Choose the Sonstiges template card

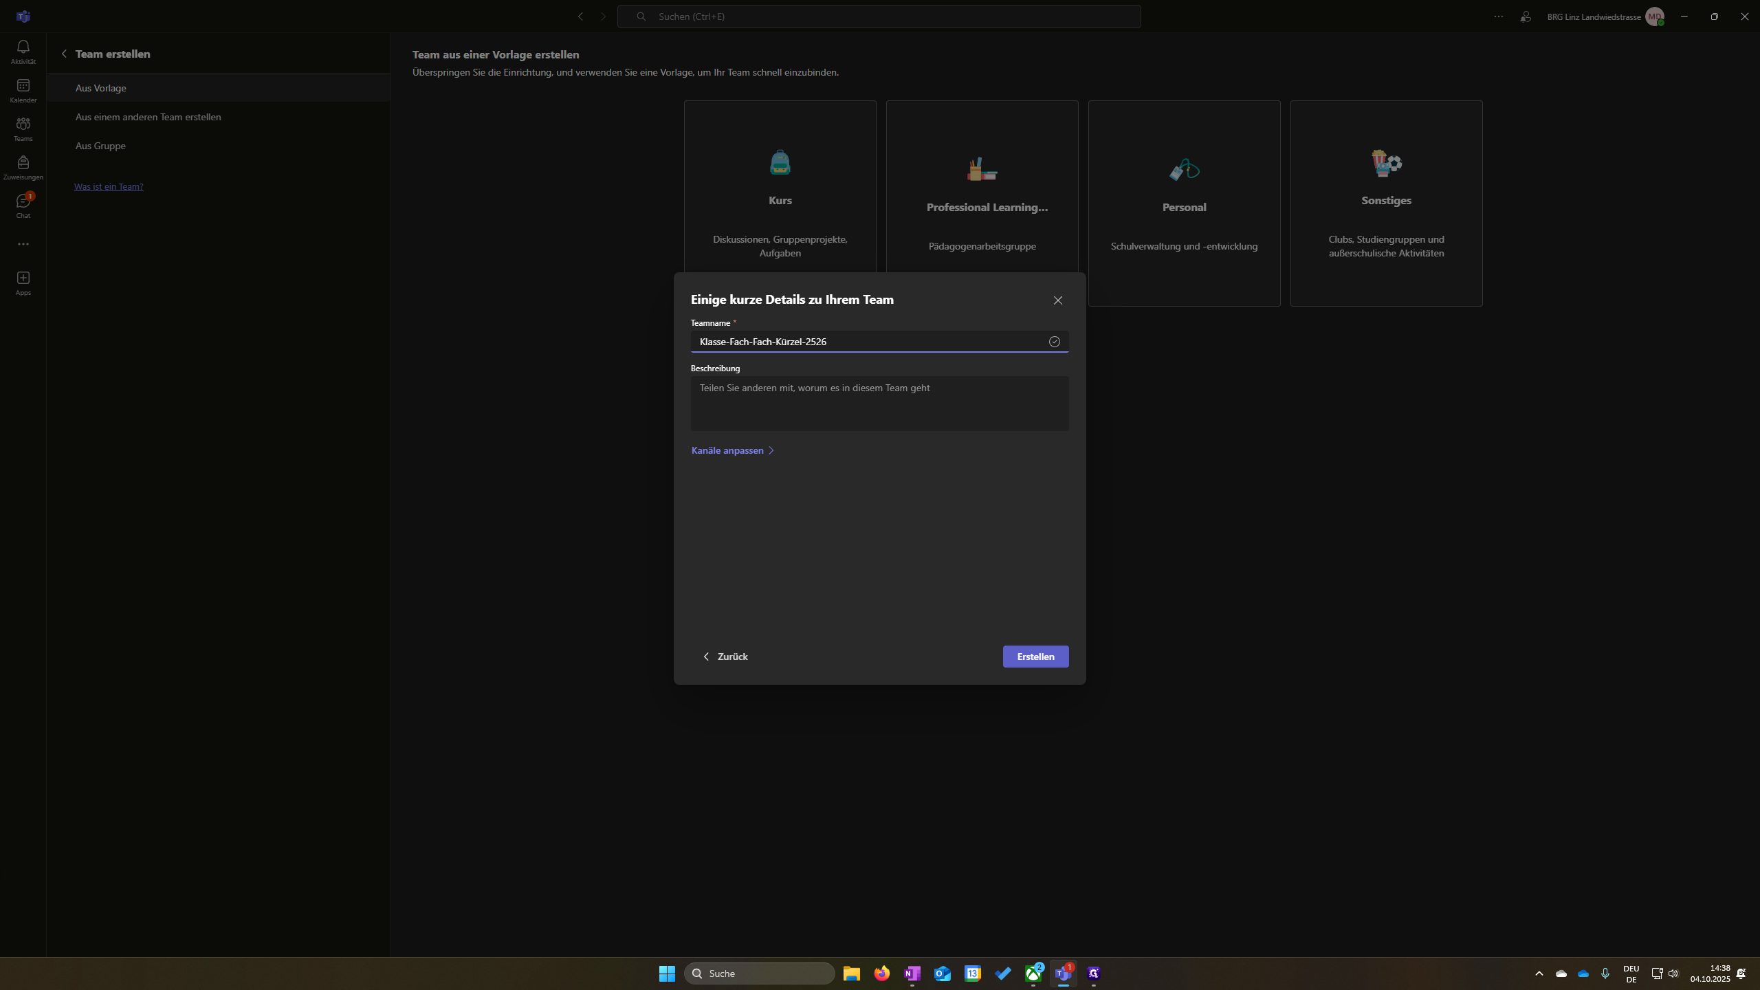click(1385, 203)
